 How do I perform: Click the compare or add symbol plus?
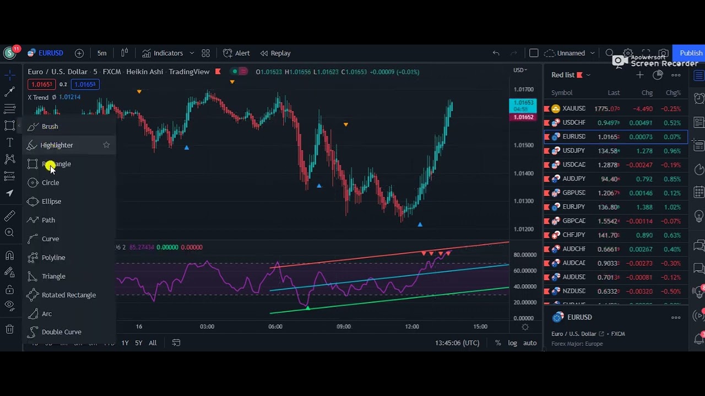pos(79,53)
